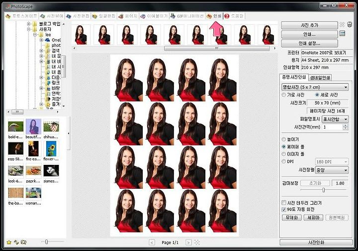
Task: Click the gamma value 1.00 field
Action: 340,183
